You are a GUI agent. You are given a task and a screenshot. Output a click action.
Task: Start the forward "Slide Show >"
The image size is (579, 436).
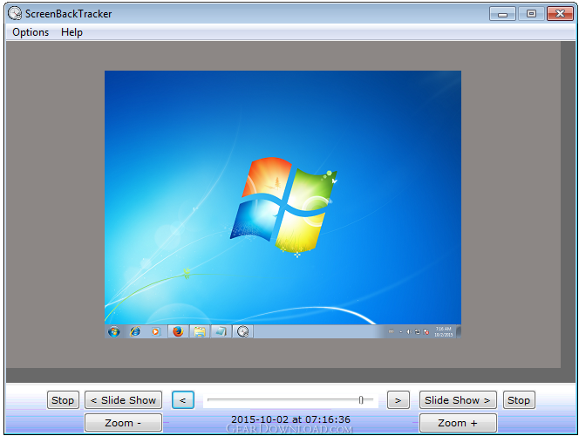point(458,400)
